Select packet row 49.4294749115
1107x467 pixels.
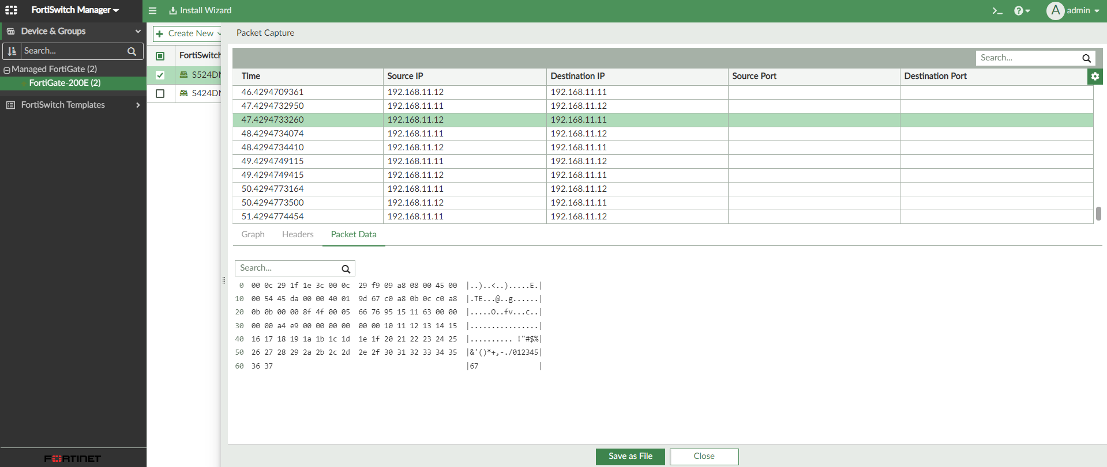pyautogui.click(x=663, y=161)
